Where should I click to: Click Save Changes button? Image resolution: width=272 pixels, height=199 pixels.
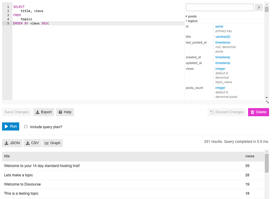point(17,112)
